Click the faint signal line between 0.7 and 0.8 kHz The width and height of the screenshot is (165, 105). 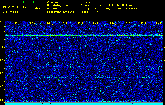point(84,78)
